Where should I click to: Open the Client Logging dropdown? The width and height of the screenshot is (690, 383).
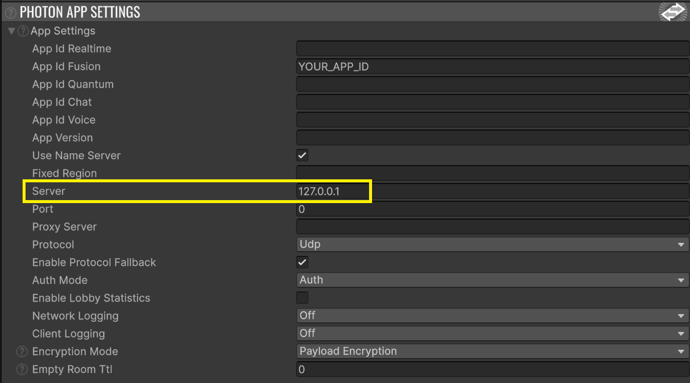click(493, 333)
